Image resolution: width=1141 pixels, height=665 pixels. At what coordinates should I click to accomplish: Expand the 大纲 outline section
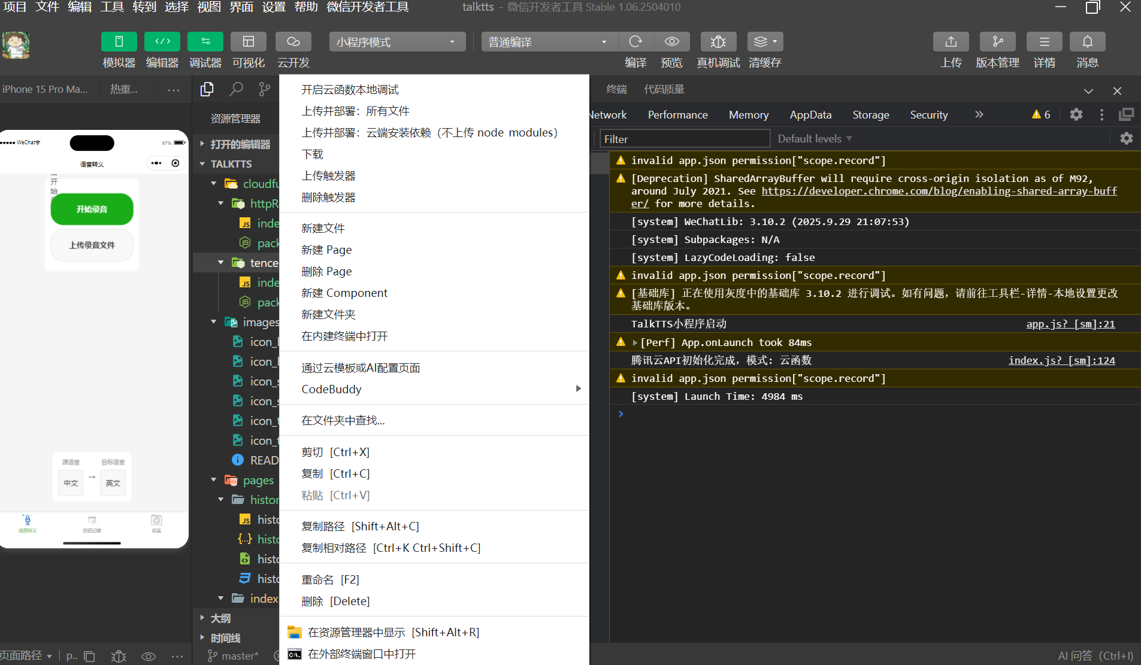pos(202,618)
